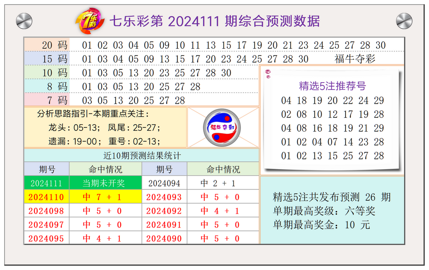The width and height of the screenshot is (429, 270).
Task: Click the 凤尾：25-27 text
Action: click(134, 127)
